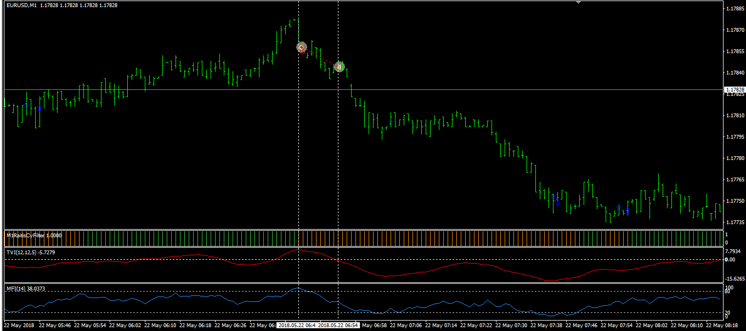The height and width of the screenshot is (331, 746).
Task: Click the 7.7934 TVI scale value
Action: click(x=732, y=252)
